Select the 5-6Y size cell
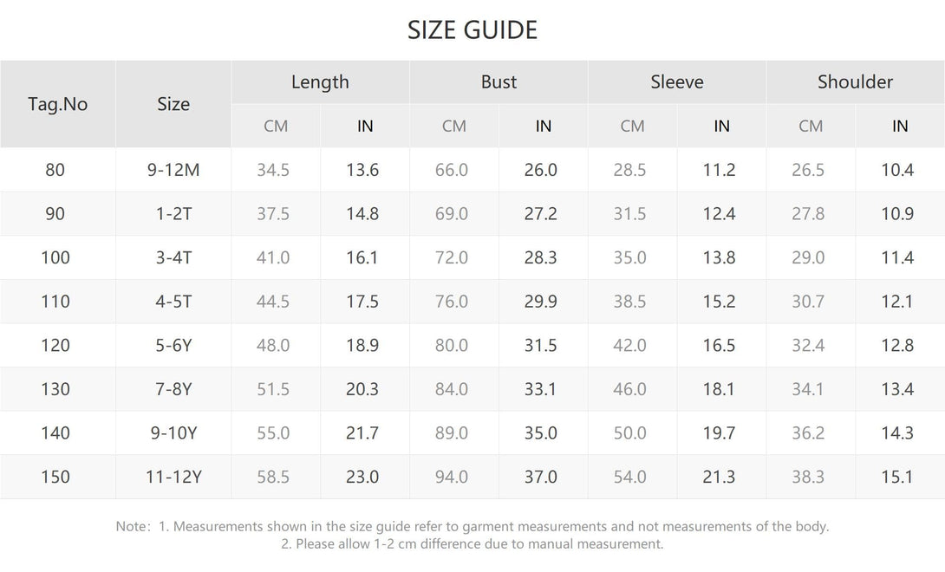 173,346
